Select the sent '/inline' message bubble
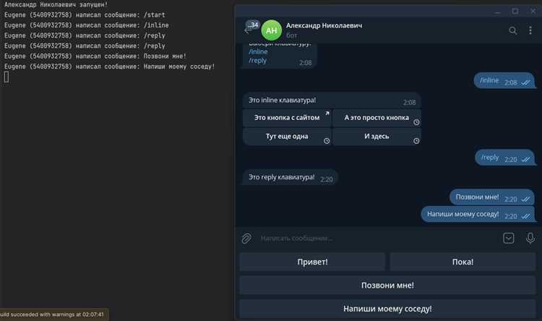This screenshot has width=542, height=321. click(x=504, y=81)
